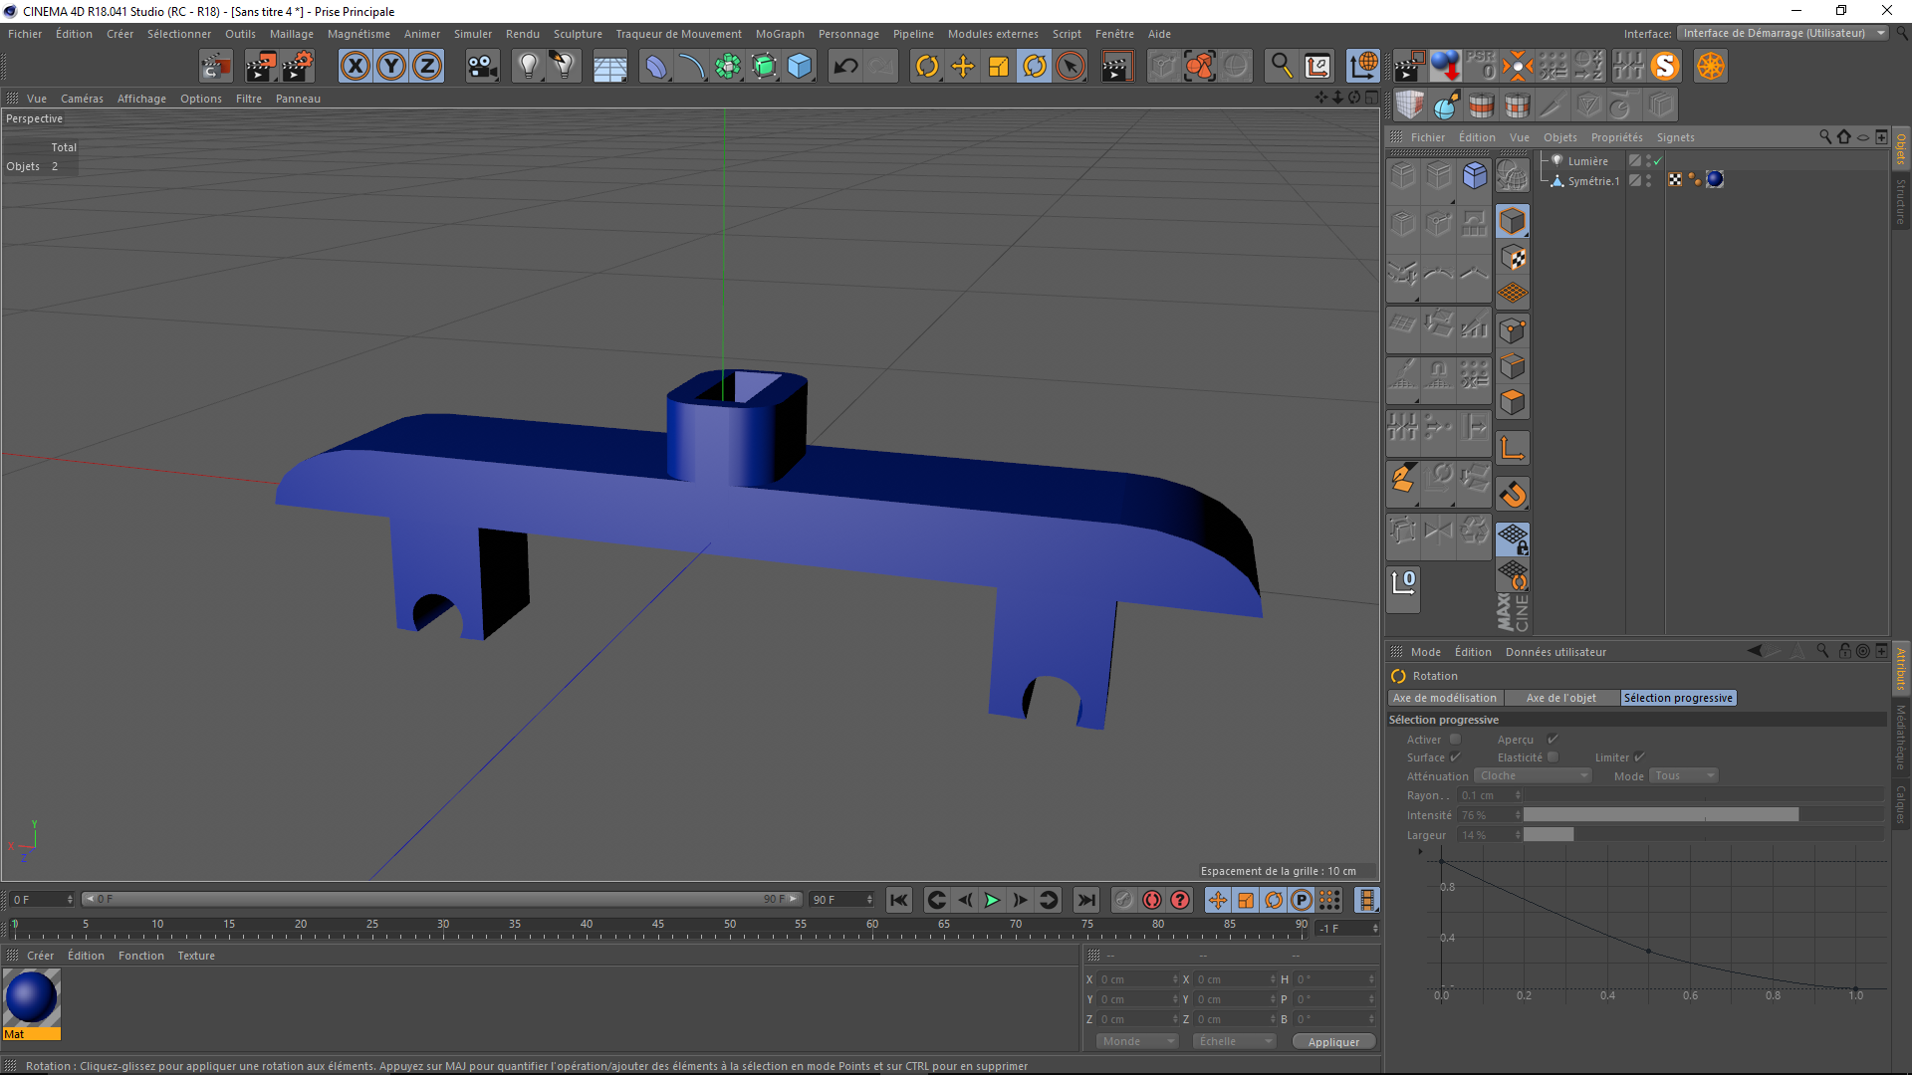Toggle the Surface checkbox

coord(1455,757)
